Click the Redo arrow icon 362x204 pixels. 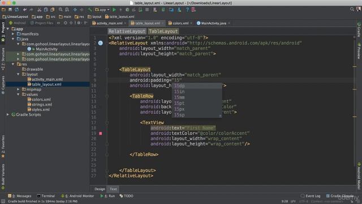[32, 10]
